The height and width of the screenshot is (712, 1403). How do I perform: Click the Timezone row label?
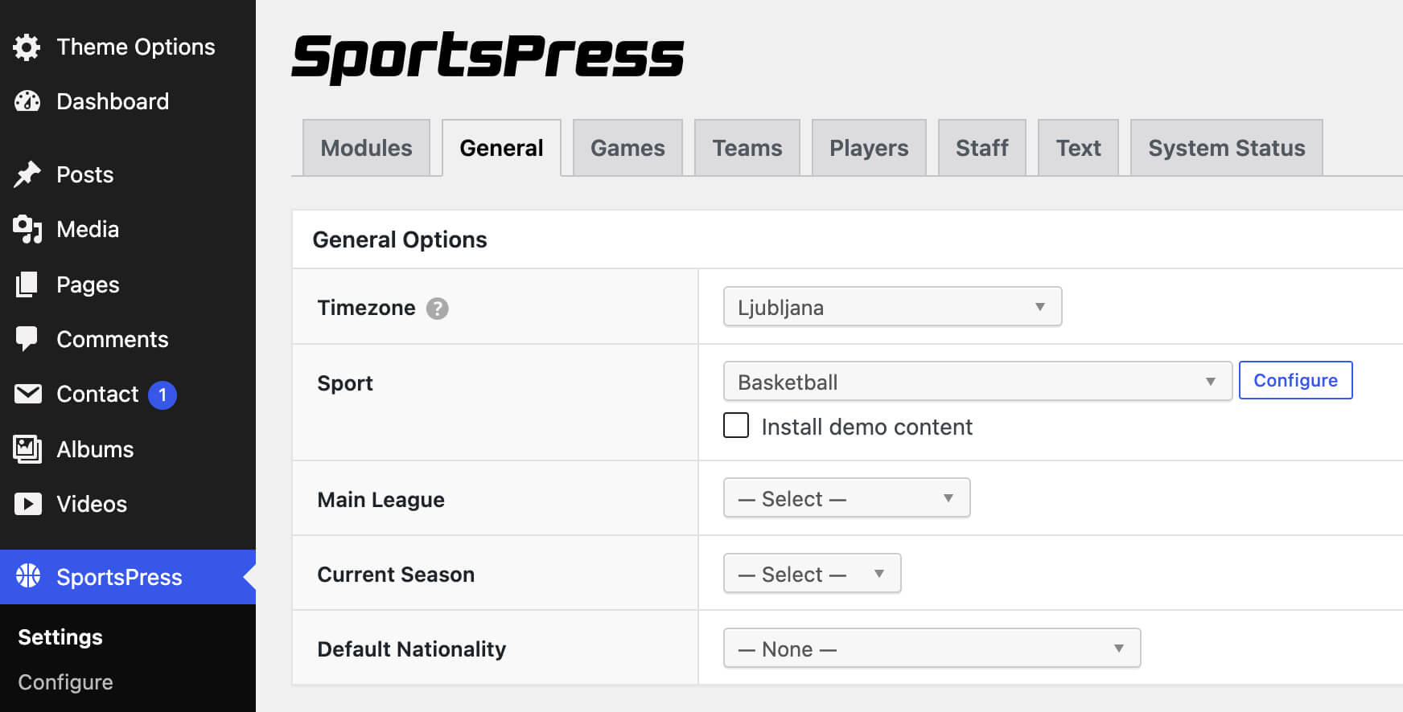click(x=366, y=308)
